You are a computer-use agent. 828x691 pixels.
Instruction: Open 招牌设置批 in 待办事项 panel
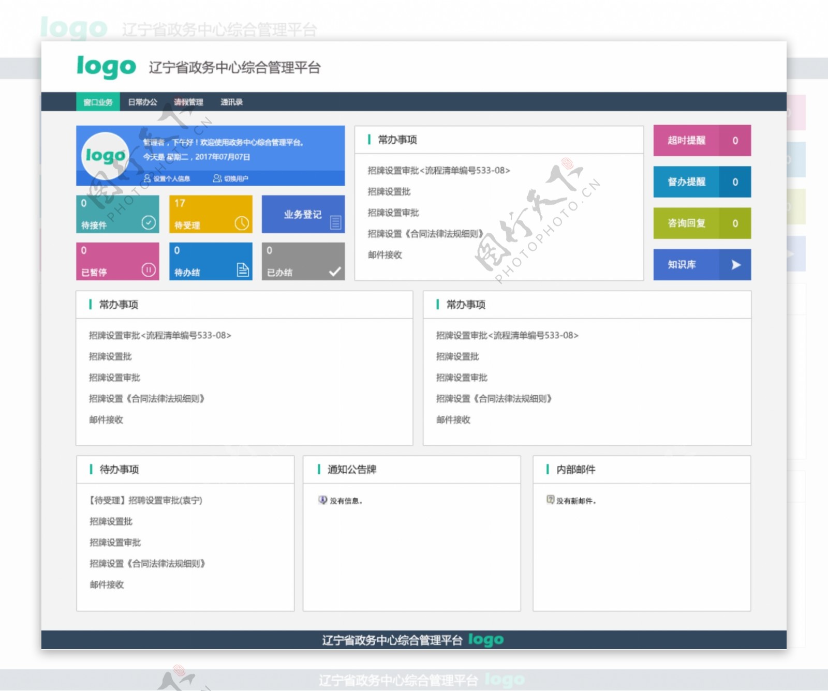point(111,521)
